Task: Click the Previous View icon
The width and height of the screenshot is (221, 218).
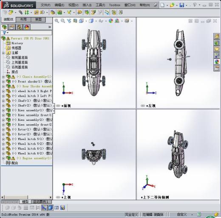Action: [x=69, y=21]
